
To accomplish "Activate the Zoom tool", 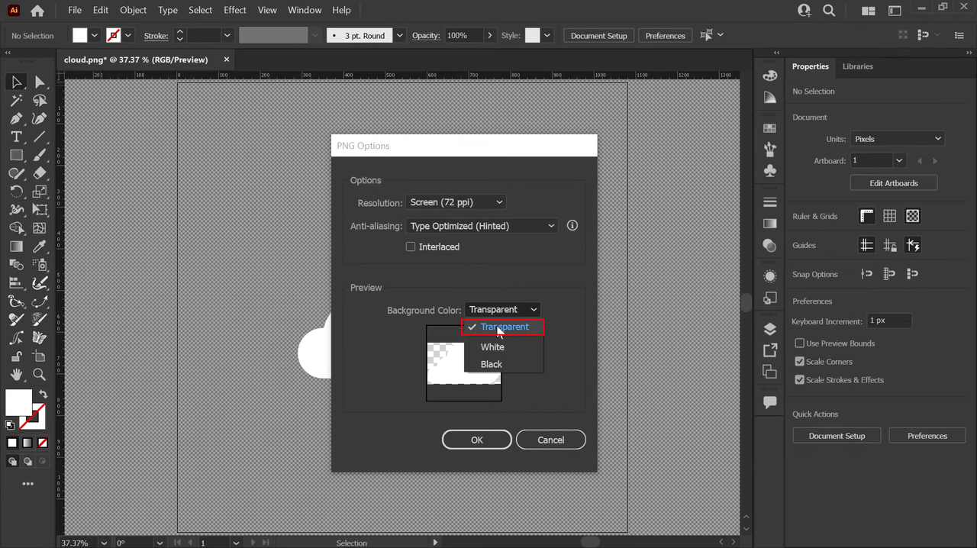I will (x=40, y=375).
